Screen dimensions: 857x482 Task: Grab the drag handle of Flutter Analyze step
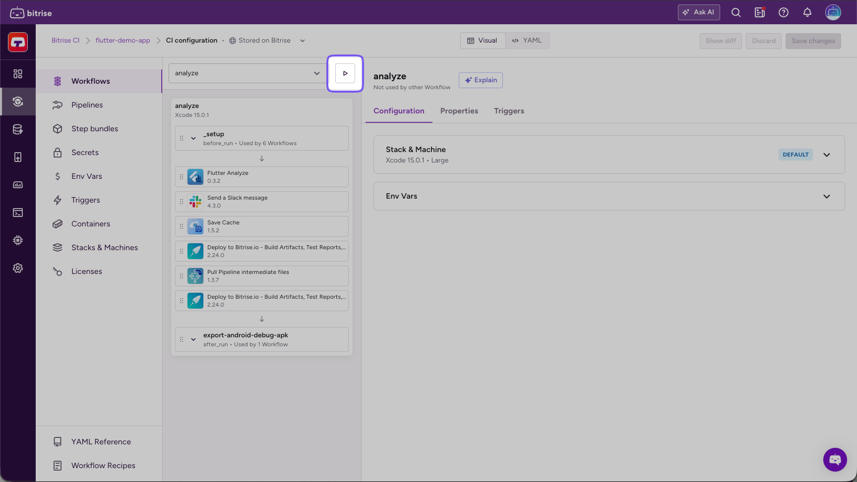pyautogui.click(x=182, y=177)
